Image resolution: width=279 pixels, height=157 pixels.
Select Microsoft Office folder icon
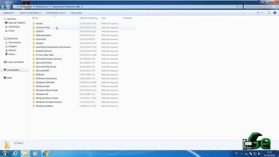point(34,62)
